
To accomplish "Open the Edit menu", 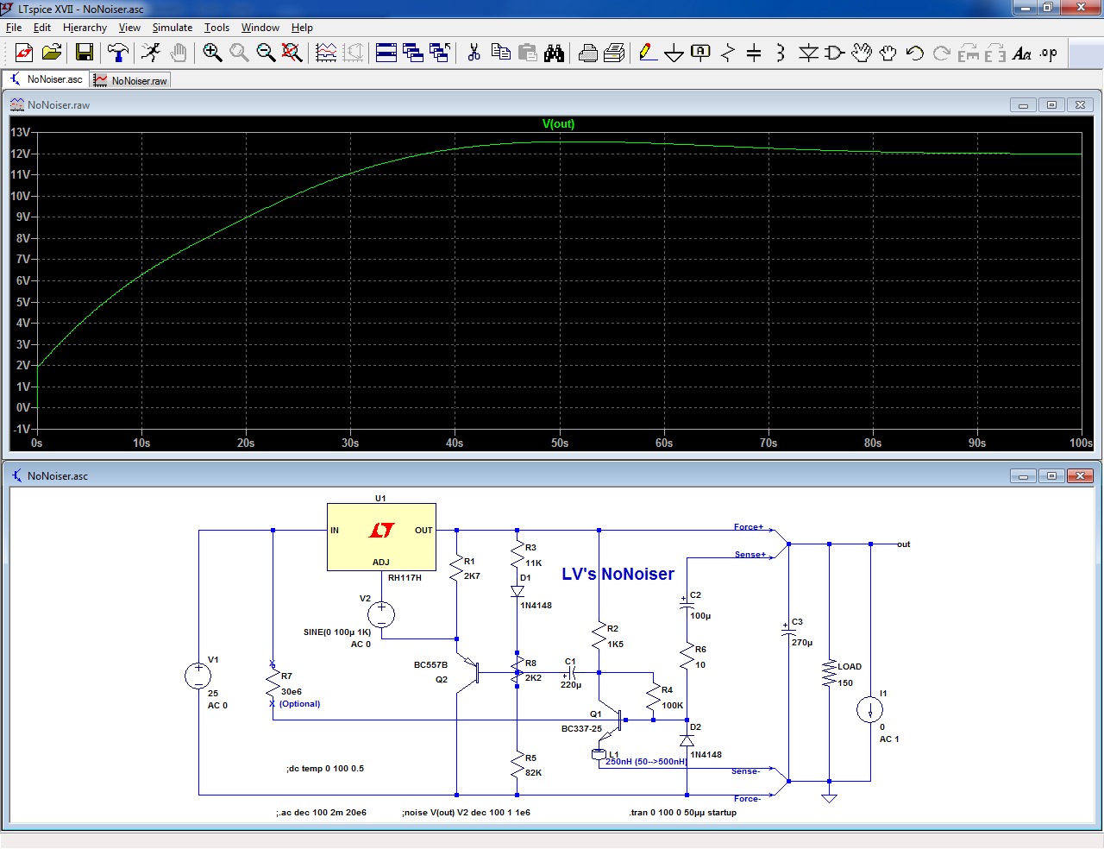I will click(42, 28).
